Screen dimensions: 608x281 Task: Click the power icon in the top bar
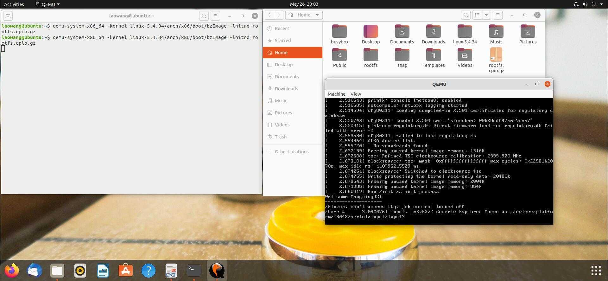[594, 4]
